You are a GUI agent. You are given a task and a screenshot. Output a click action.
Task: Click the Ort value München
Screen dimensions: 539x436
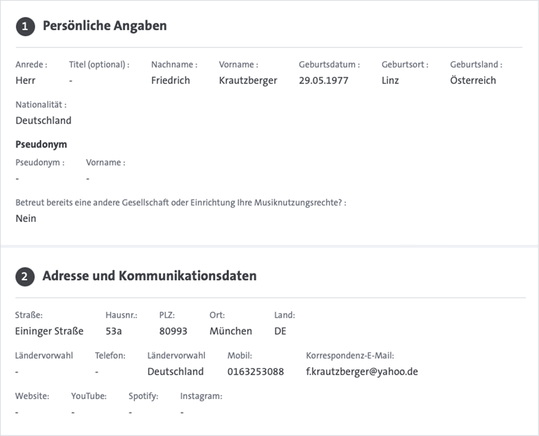[x=230, y=331]
